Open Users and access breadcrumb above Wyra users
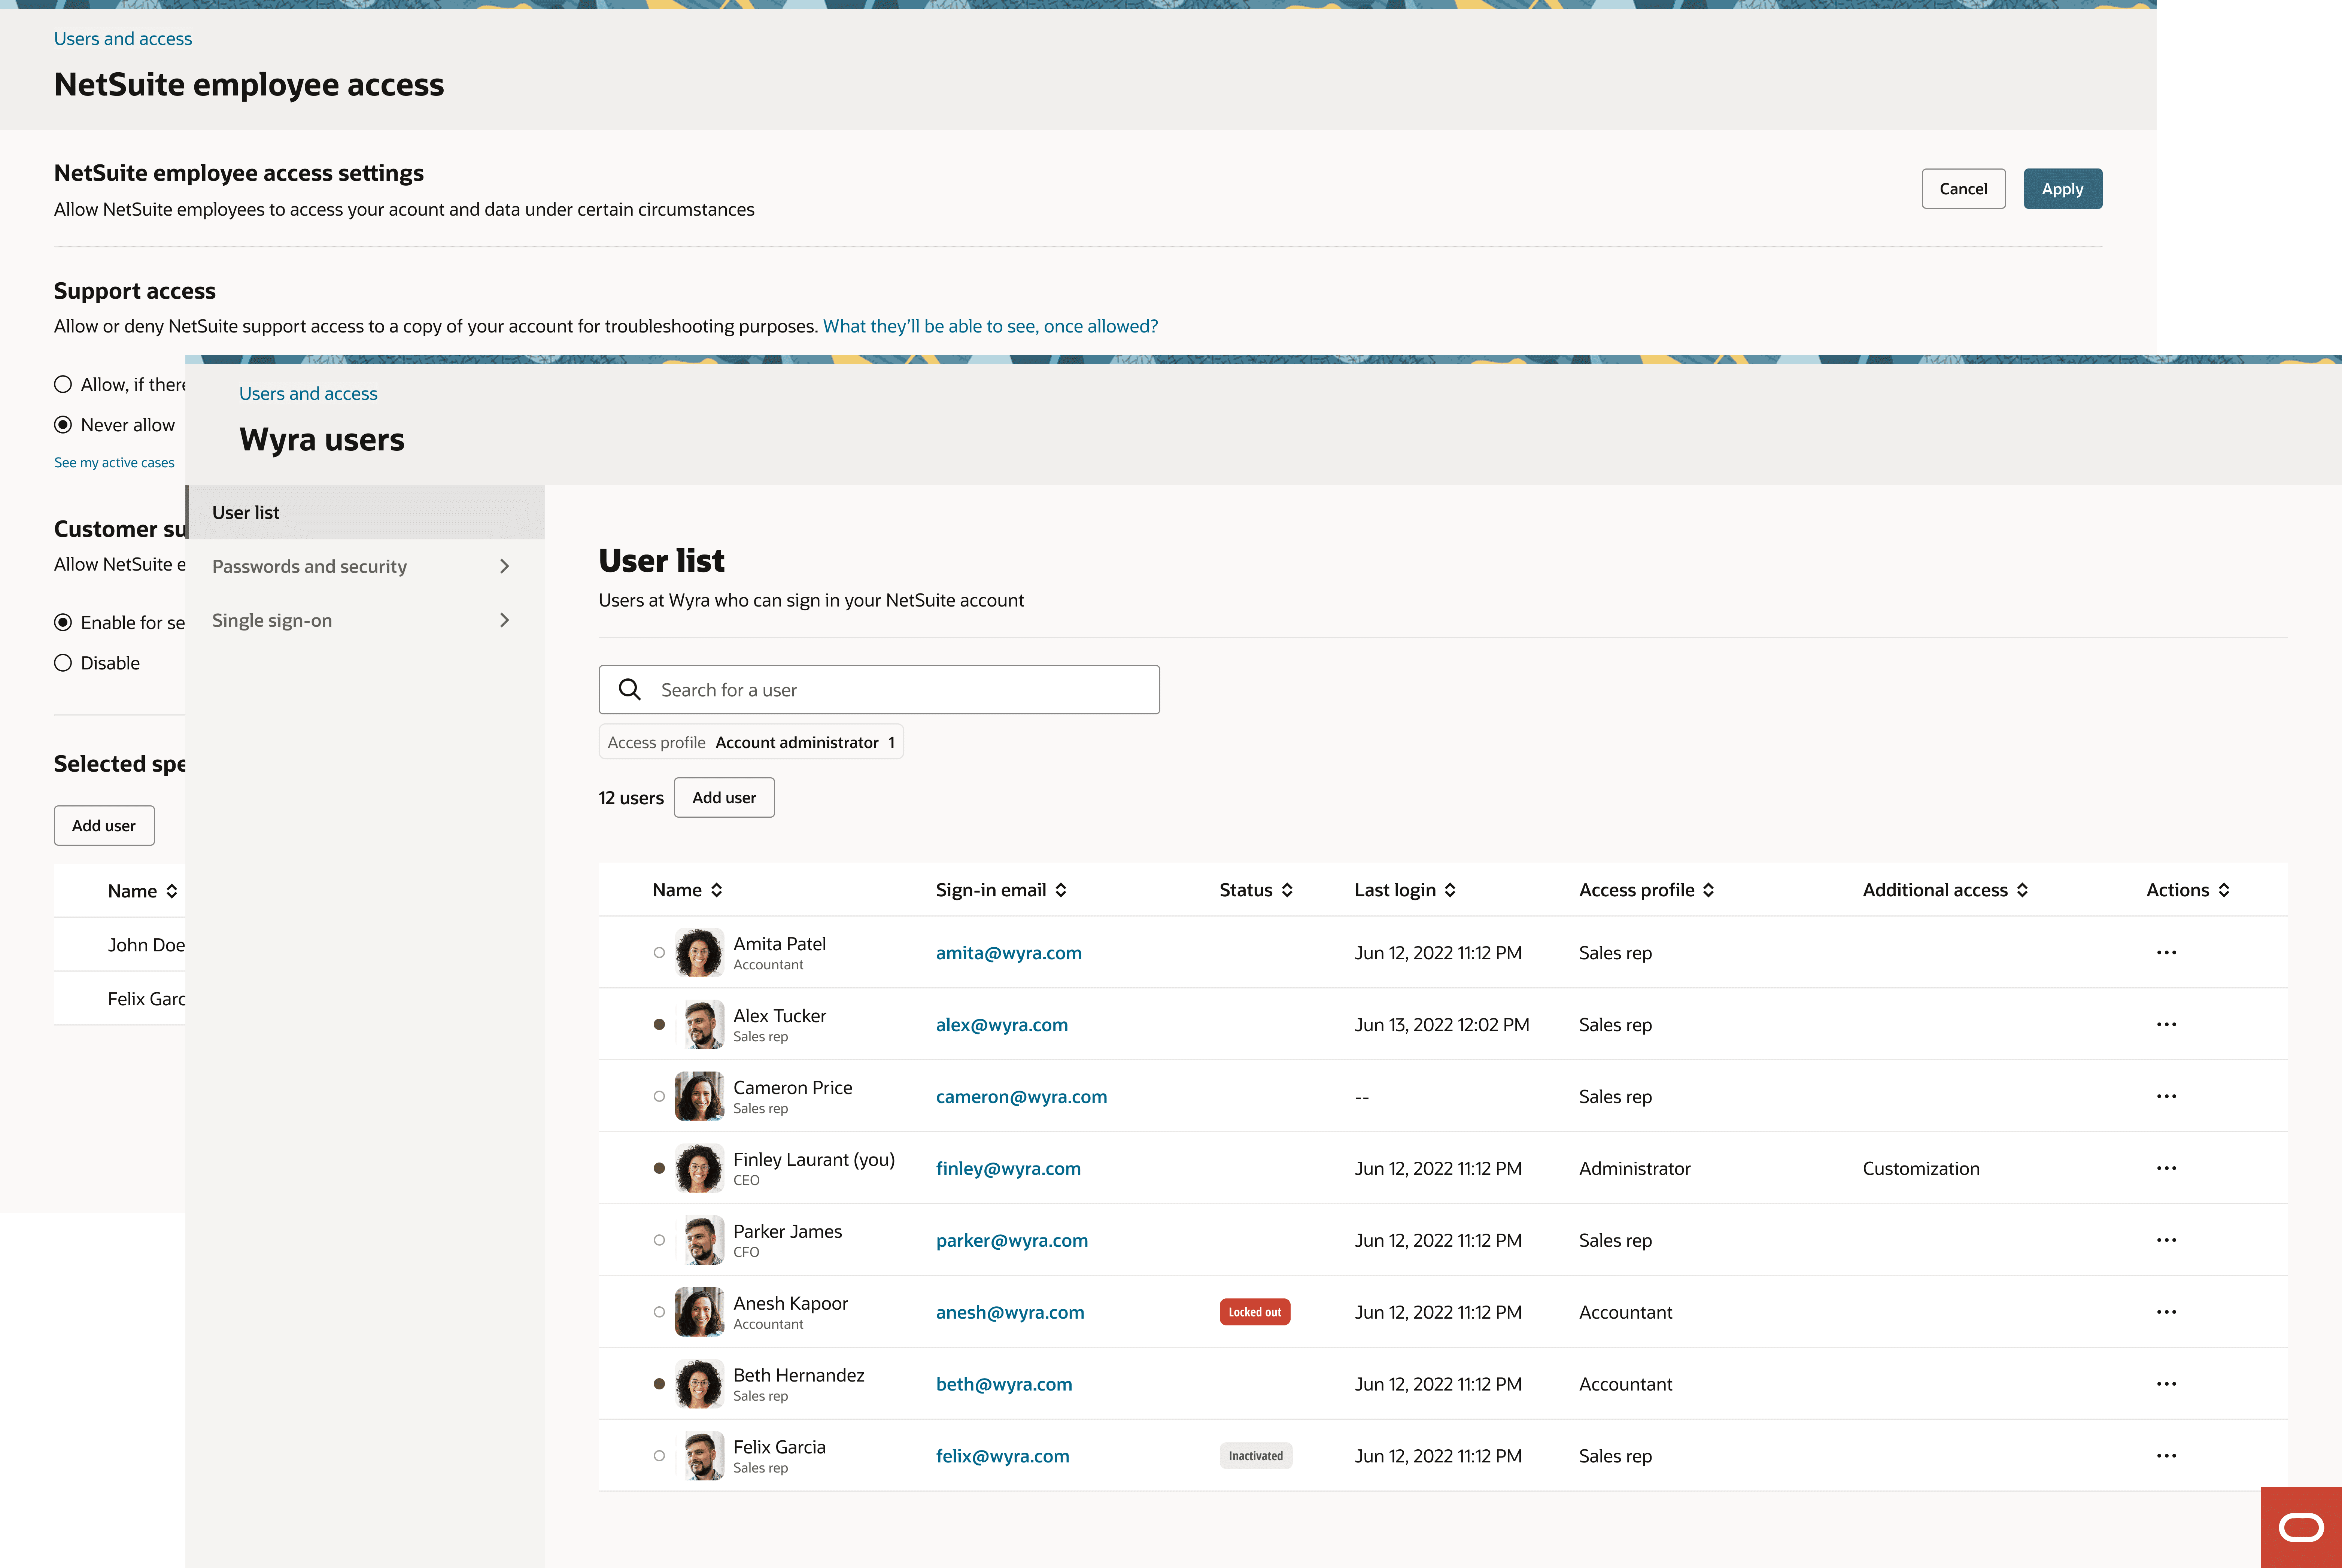Image resolution: width=2342 pixels, height=1568 pixels. pos(308,393)
